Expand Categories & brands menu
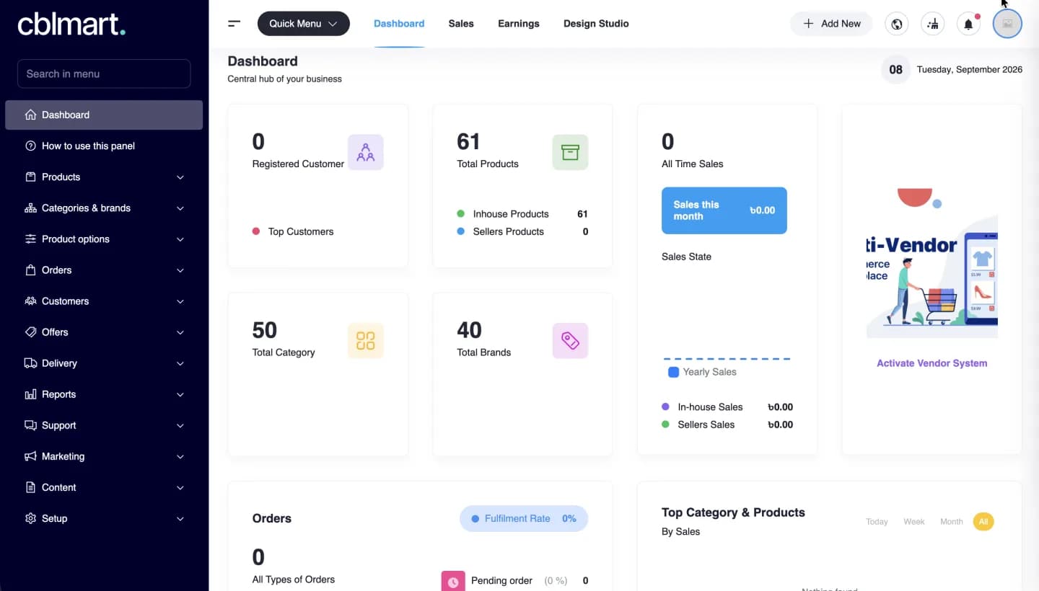Image resolution: width=1039 pixels, height=591 pixels. pyautogui.click(x=104, y=208)
